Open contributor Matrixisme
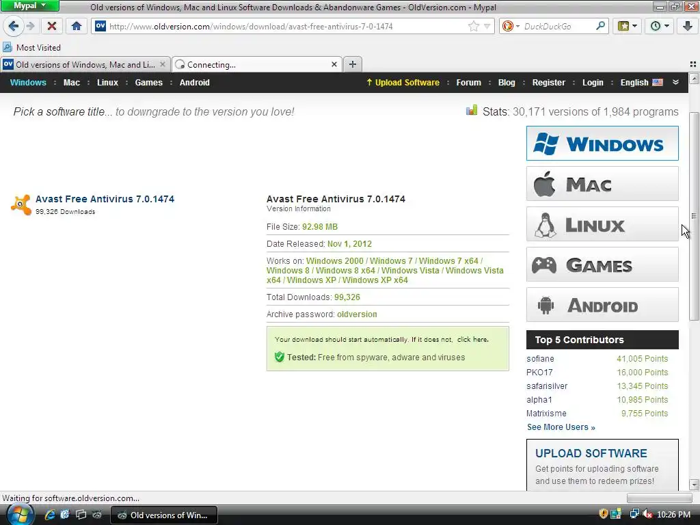This screenshot has height=525, width=700. coord(546,414)
